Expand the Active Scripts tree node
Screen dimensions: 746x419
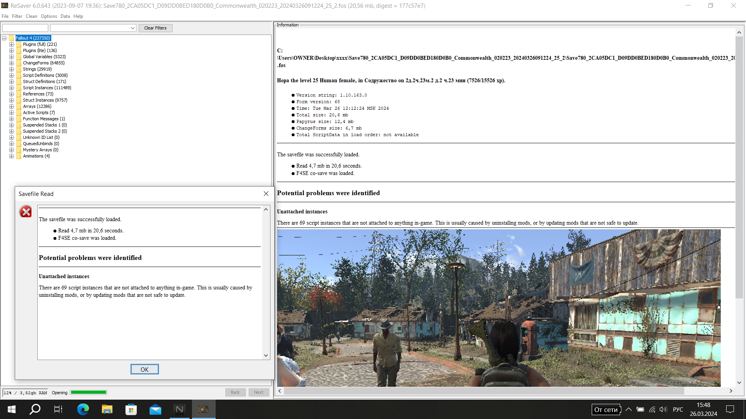[12, 113]
